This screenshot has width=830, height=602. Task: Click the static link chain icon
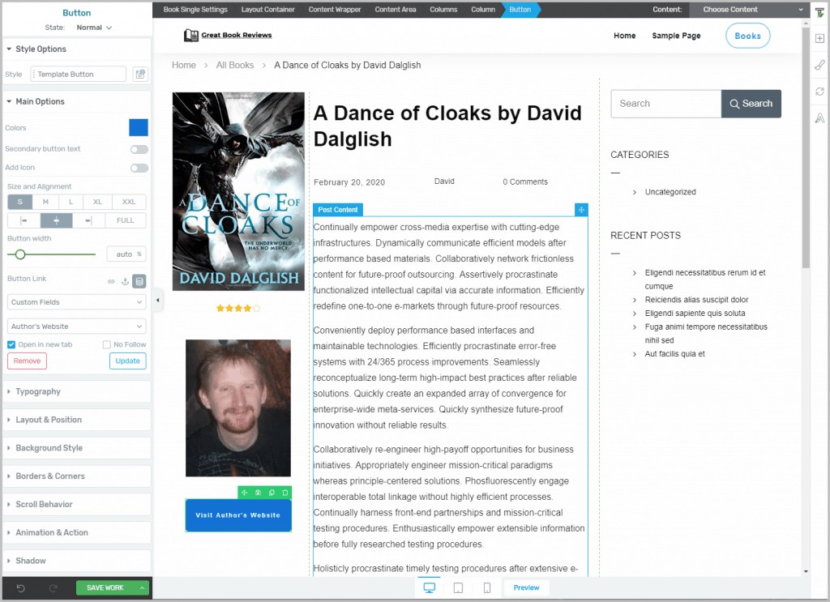111,281
